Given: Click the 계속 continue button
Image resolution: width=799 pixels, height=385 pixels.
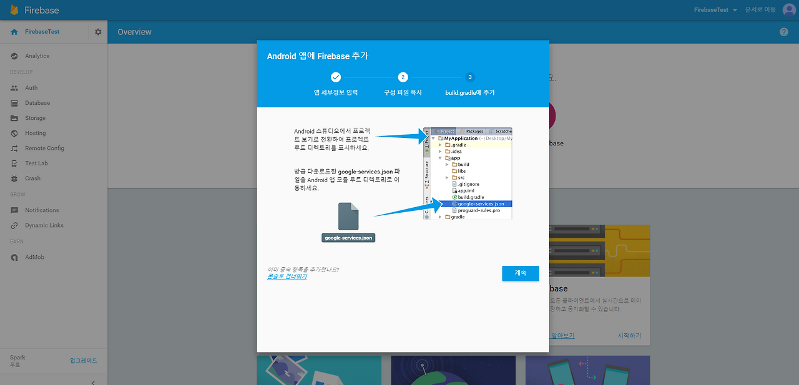Looking at the screenshot, I should [x=521, y=273].
